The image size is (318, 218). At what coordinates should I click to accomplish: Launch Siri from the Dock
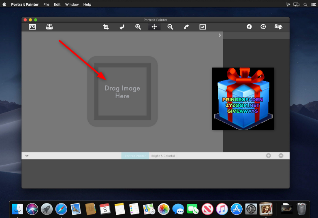32,209
